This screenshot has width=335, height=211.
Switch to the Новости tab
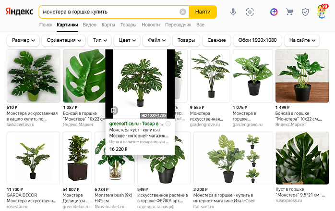click(151, 25)
